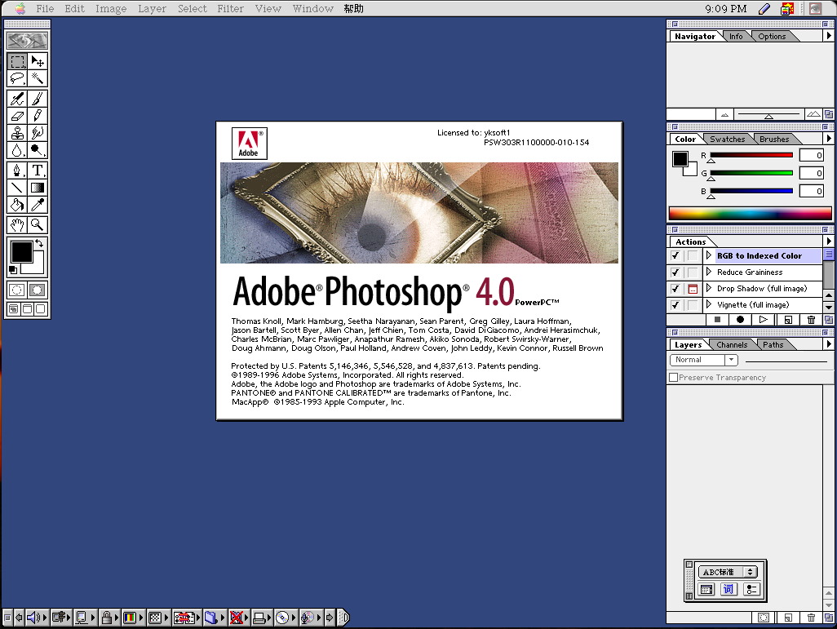Click the trash icon in Actions palette
This screenshot has width=837, height=629.
click(x=812, y=320)
